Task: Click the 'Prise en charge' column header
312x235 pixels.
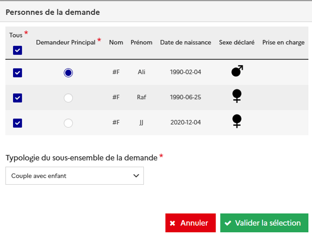Action: click(283, 42)
